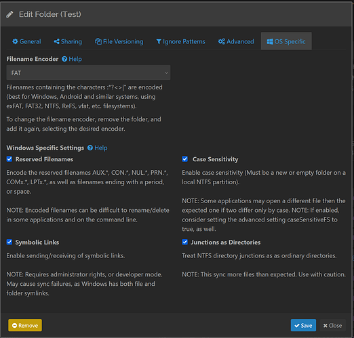Toggle the Case Sensitivity checkbox
The image size is (354, 338).
pos(185,159)
